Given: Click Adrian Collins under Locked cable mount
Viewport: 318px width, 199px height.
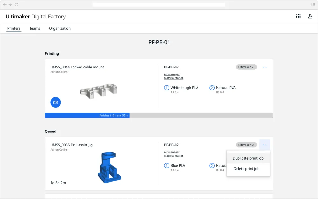Looking at the screenshot, I should pos(59,72).
